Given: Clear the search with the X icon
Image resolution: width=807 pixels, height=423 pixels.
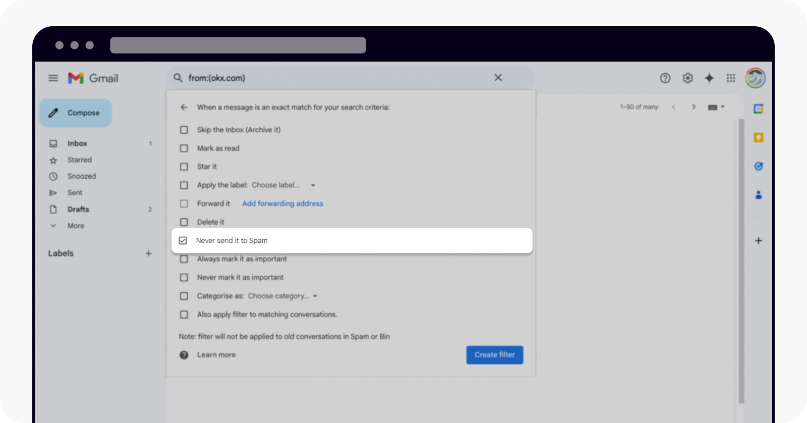Looking at the screenshot, I should (x=498, y=78).
